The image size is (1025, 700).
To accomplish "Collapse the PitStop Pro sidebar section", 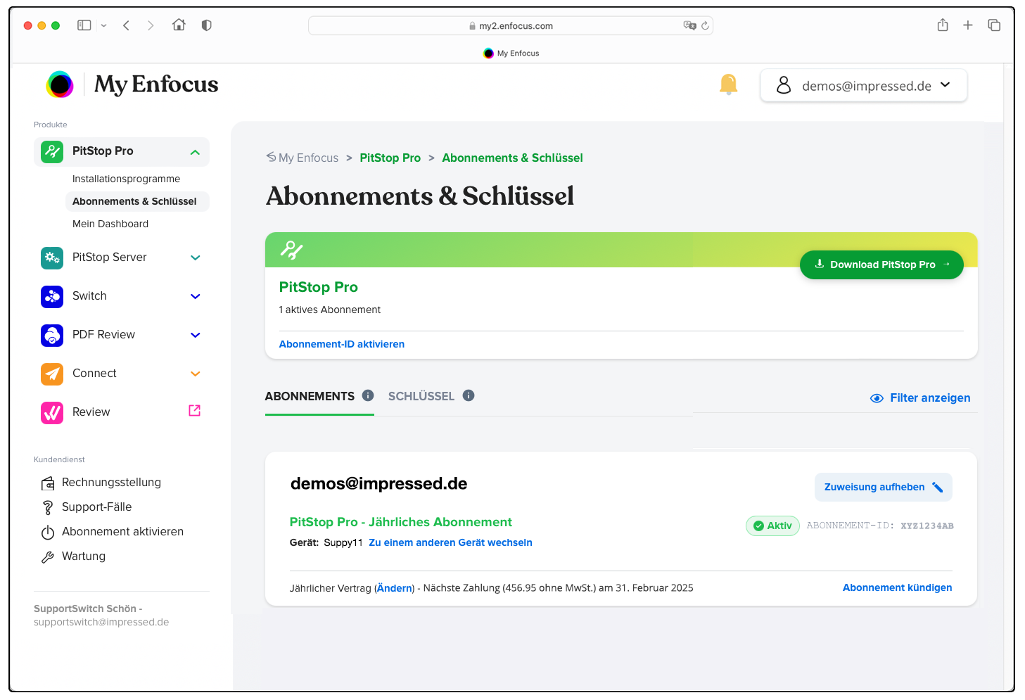I will click(195, 151).
